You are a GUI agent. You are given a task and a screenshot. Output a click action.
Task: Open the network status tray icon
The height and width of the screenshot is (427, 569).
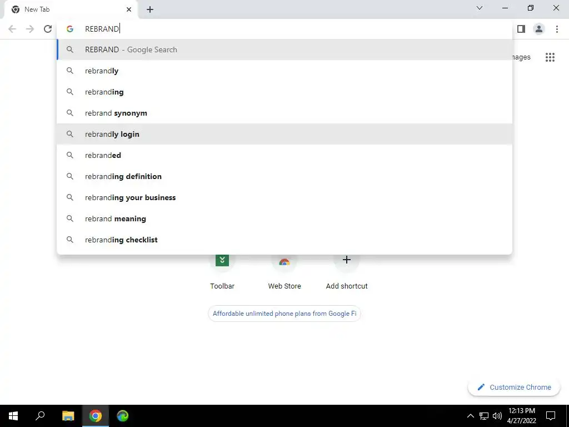[x=484, y=416]
